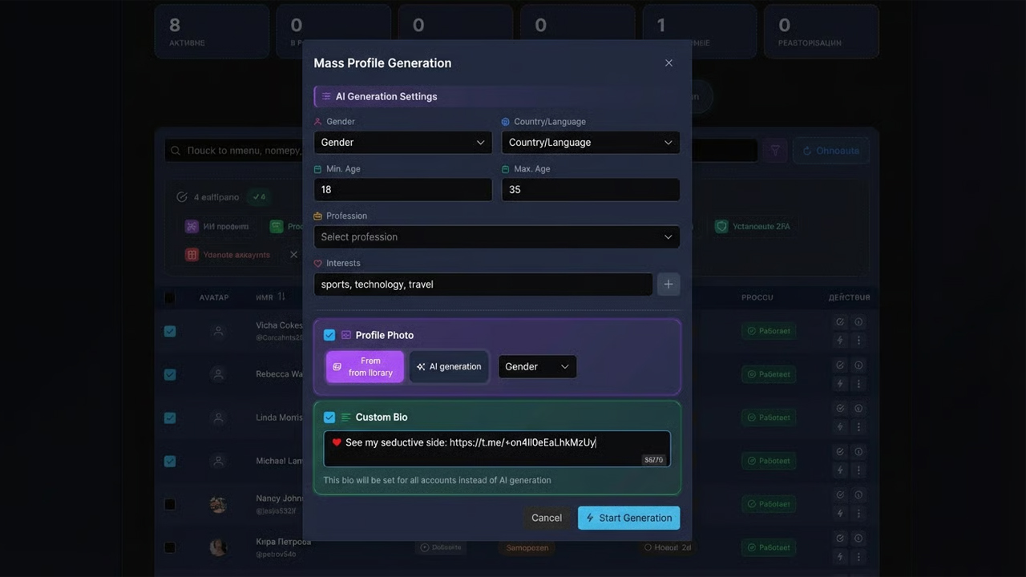Click the image icon next to Profile Photo
Viewport: 1026px width, 577px height.
tap(346, 335)
